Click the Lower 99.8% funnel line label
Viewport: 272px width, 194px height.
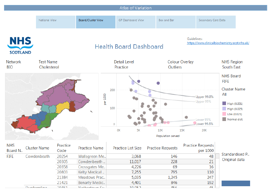[204, 124]
